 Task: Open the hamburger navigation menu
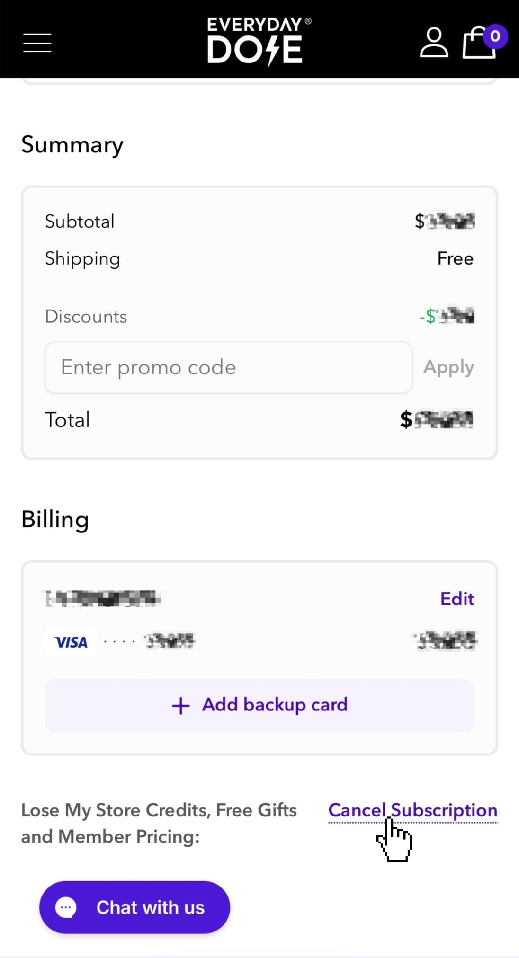tap(37, 43)
